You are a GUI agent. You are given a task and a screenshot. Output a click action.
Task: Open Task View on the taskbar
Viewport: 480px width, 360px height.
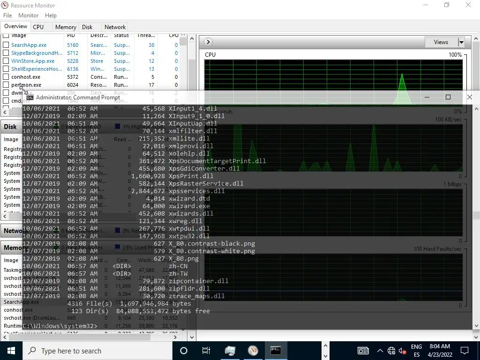[x=206, y=351]
